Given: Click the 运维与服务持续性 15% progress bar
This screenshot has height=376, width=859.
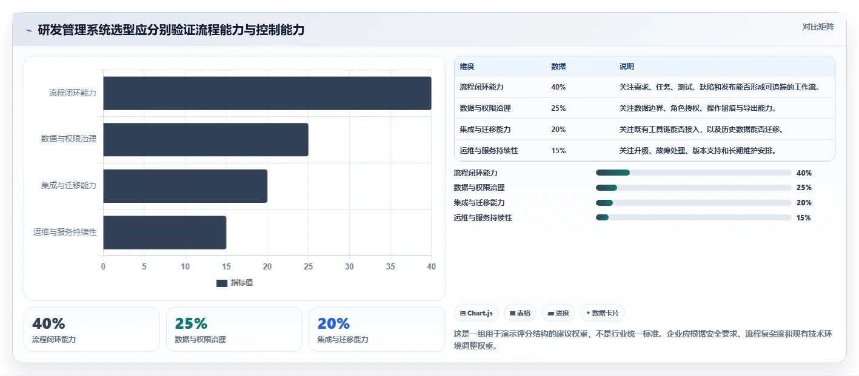Looking at the screenshot, I should coord(694,217).
